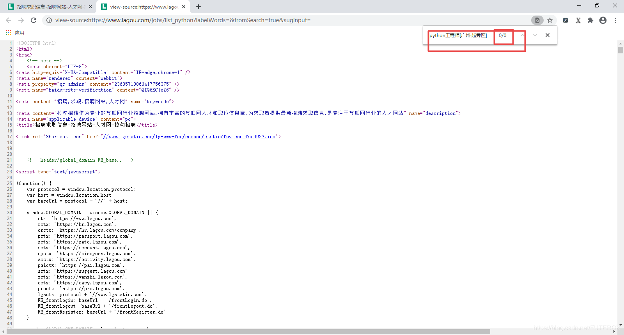Image resolution: width=624 pixels, height=335 pixels.
Task: Go forward to the next page
Action: coord(21,20)
